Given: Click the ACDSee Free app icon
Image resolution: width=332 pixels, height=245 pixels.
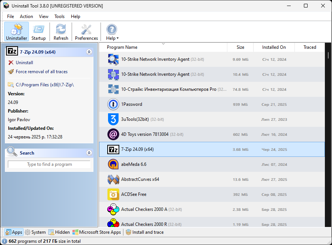Looking at the screenshot, I should click(x=113, y=194).
